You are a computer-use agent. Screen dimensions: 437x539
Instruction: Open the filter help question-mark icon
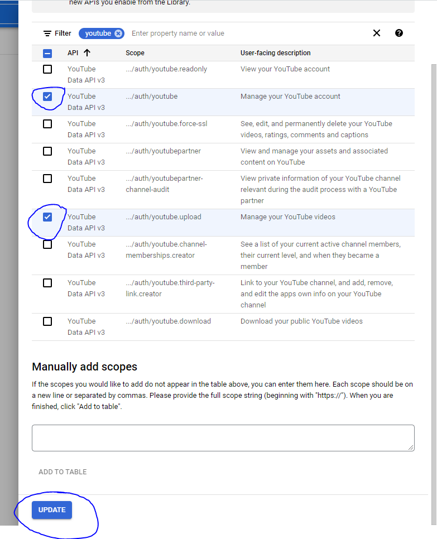pos(399,33)
